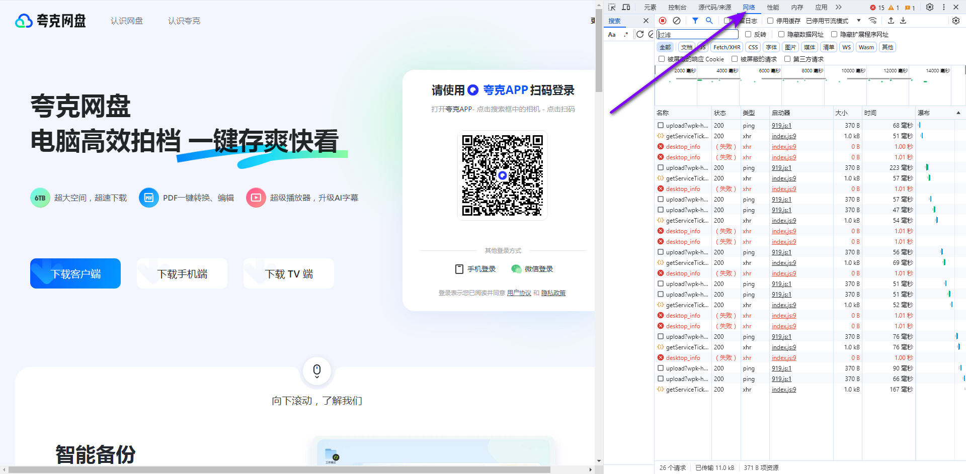Image resolution: width=966 pixels, height=474 pixels.
Task: Click the yellow warning count badge
Action: pos(894,8)
